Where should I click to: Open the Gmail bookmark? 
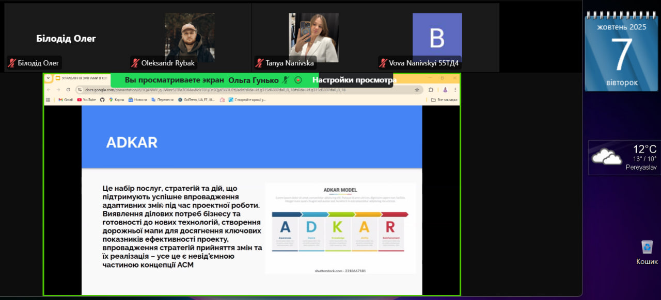click(x=65, y=99)
